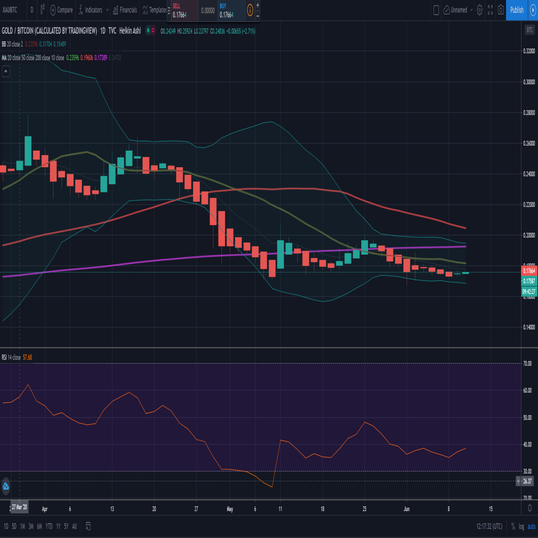This screenshot has height=538, width=538.
Task: Collapse the indicator legend arrow
Action: point(6,72)
